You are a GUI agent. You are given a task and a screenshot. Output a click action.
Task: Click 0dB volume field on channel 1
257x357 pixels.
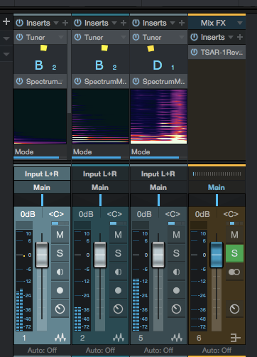28,214
